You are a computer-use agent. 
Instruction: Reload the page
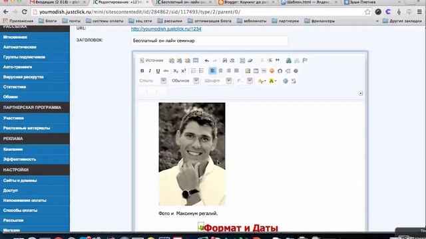(x=24, y=12)
